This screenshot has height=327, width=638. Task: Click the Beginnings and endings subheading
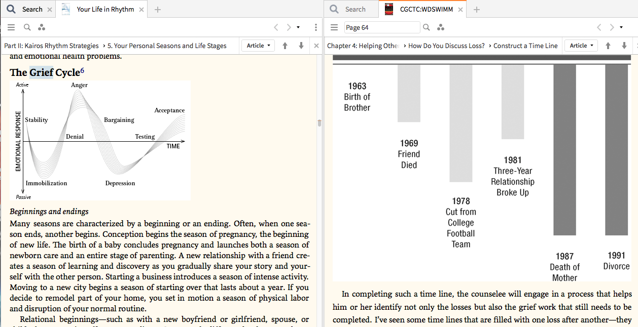(49, 211)
